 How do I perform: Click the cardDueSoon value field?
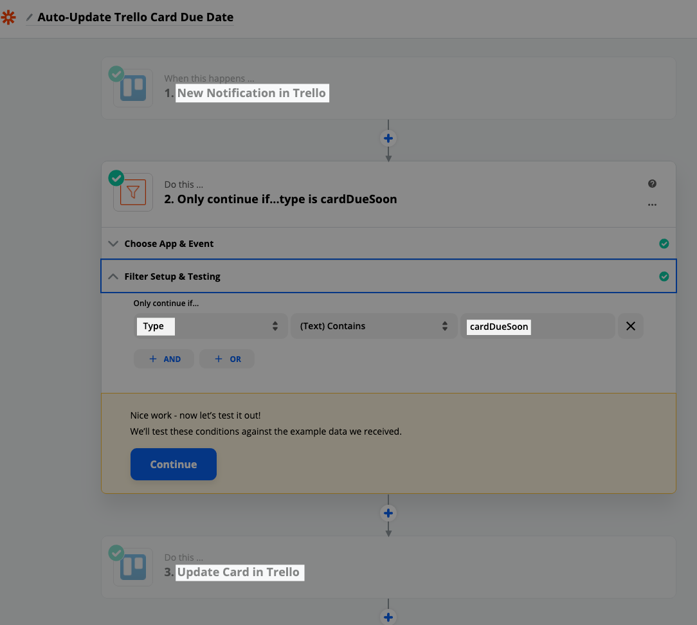coord(538,326)
